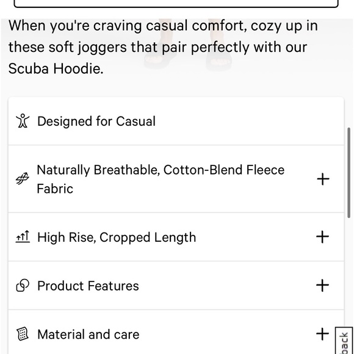The width and height of the screenshot is (354, 354).
Task: Open the Feedback side tab
Action: pyautogui.click(x=344, y=341)
